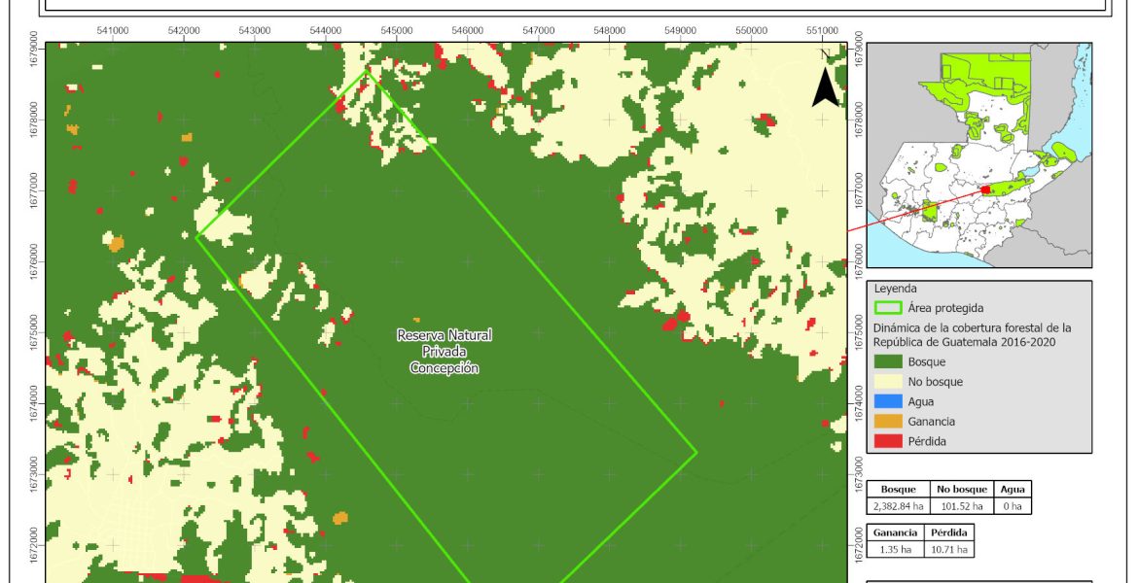Click the red location marker on inset map
The height and width of the screenshot is (583, 1138).
[985, 190]
